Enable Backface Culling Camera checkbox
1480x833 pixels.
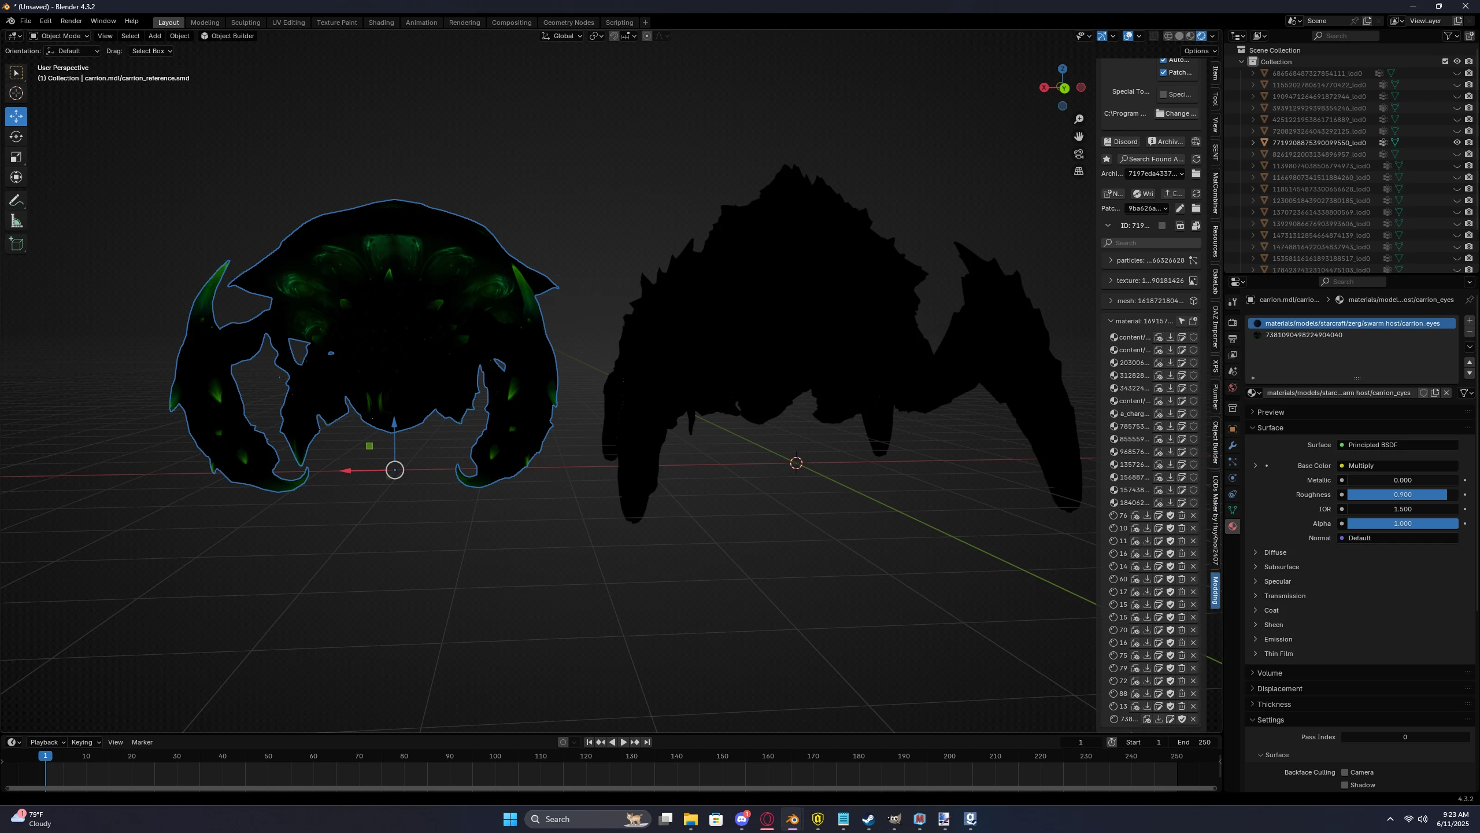click(1345, 772)
